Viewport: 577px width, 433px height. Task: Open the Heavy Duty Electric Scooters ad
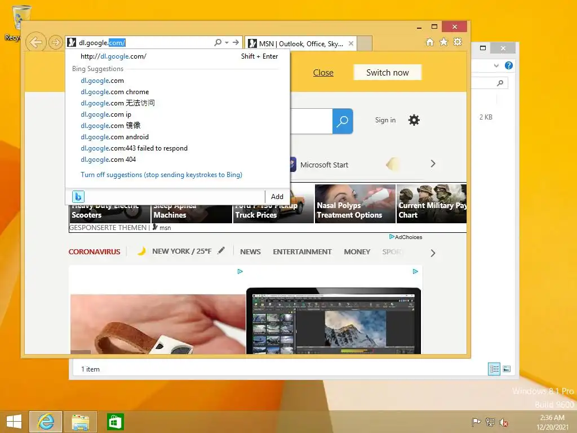[x=110, y=213]
